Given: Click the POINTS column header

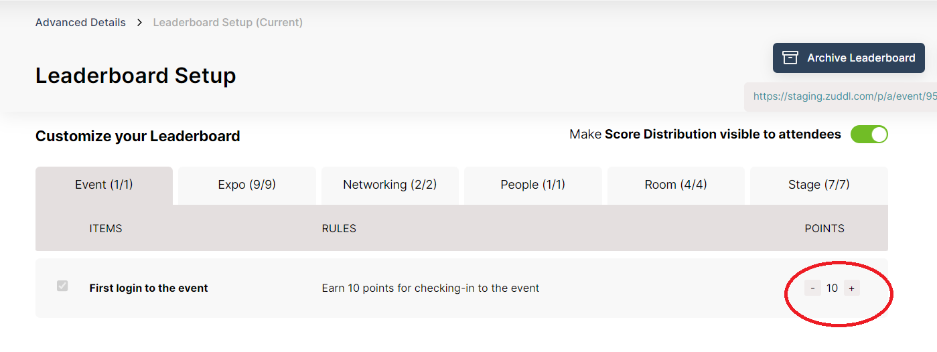Looking at the screenshot, I should (824, 229).
